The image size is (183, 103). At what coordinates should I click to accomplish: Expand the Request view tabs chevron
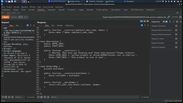21,25
